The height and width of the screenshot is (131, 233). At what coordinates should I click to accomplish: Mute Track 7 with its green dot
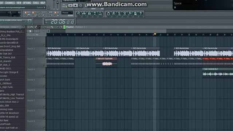coord(44,107)
